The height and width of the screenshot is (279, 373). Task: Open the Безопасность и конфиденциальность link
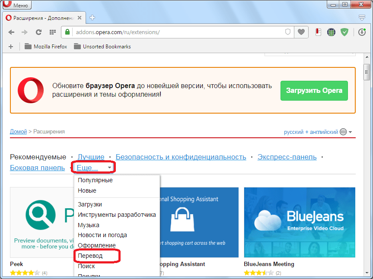point(181,157)
